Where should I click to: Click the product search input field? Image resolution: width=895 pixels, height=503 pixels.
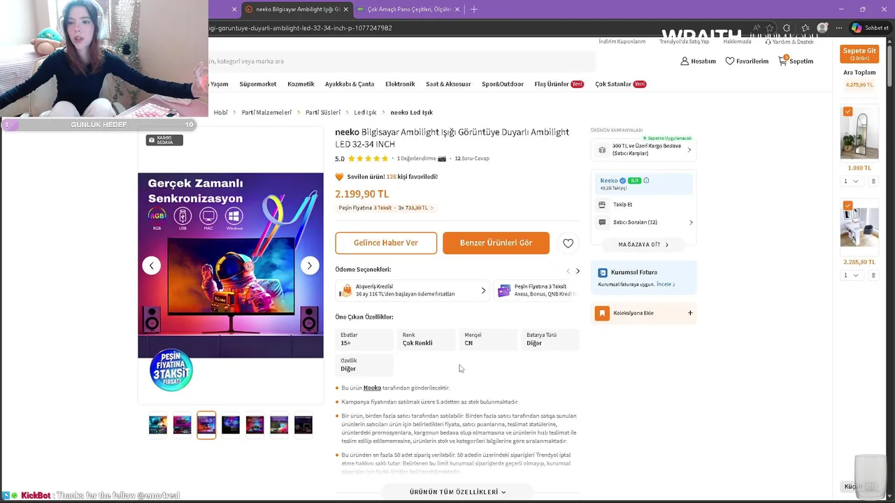402,61
